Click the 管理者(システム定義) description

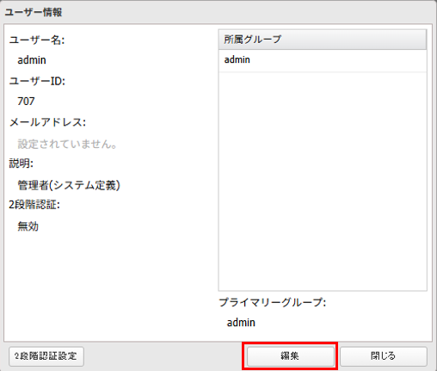click(x=69, y=185)
